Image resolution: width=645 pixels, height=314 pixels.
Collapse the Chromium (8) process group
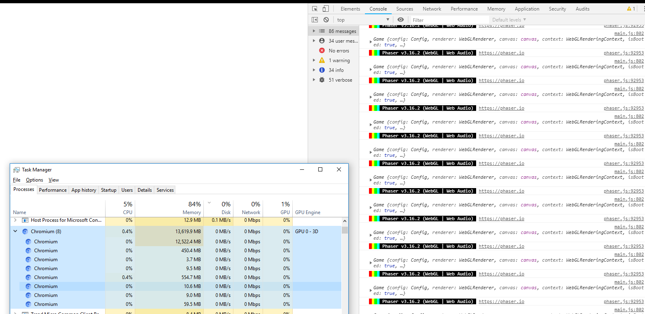point(15,232)
